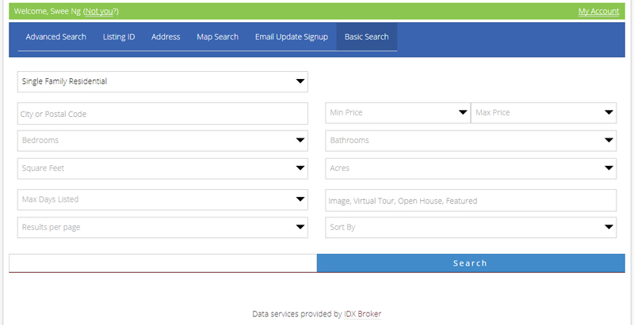The height and width of the screenshot is (325, 634).
Task: Expand the Bedrooms dropdown
Action: (162, 141)
